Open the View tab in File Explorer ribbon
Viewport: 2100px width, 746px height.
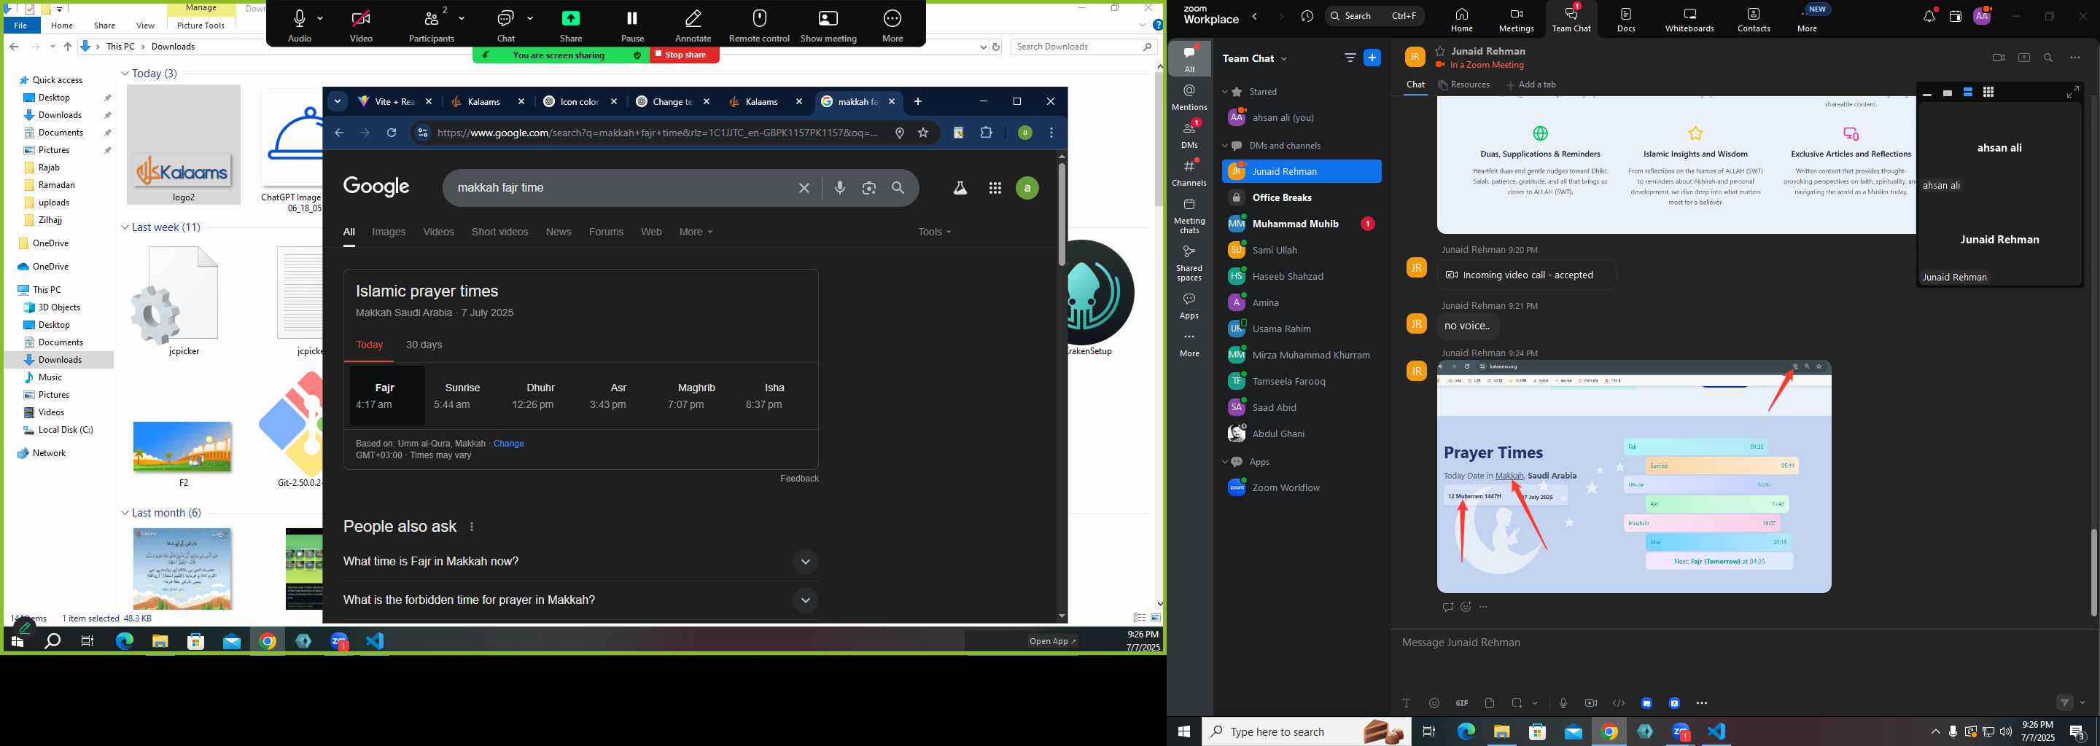coord(145,25)
